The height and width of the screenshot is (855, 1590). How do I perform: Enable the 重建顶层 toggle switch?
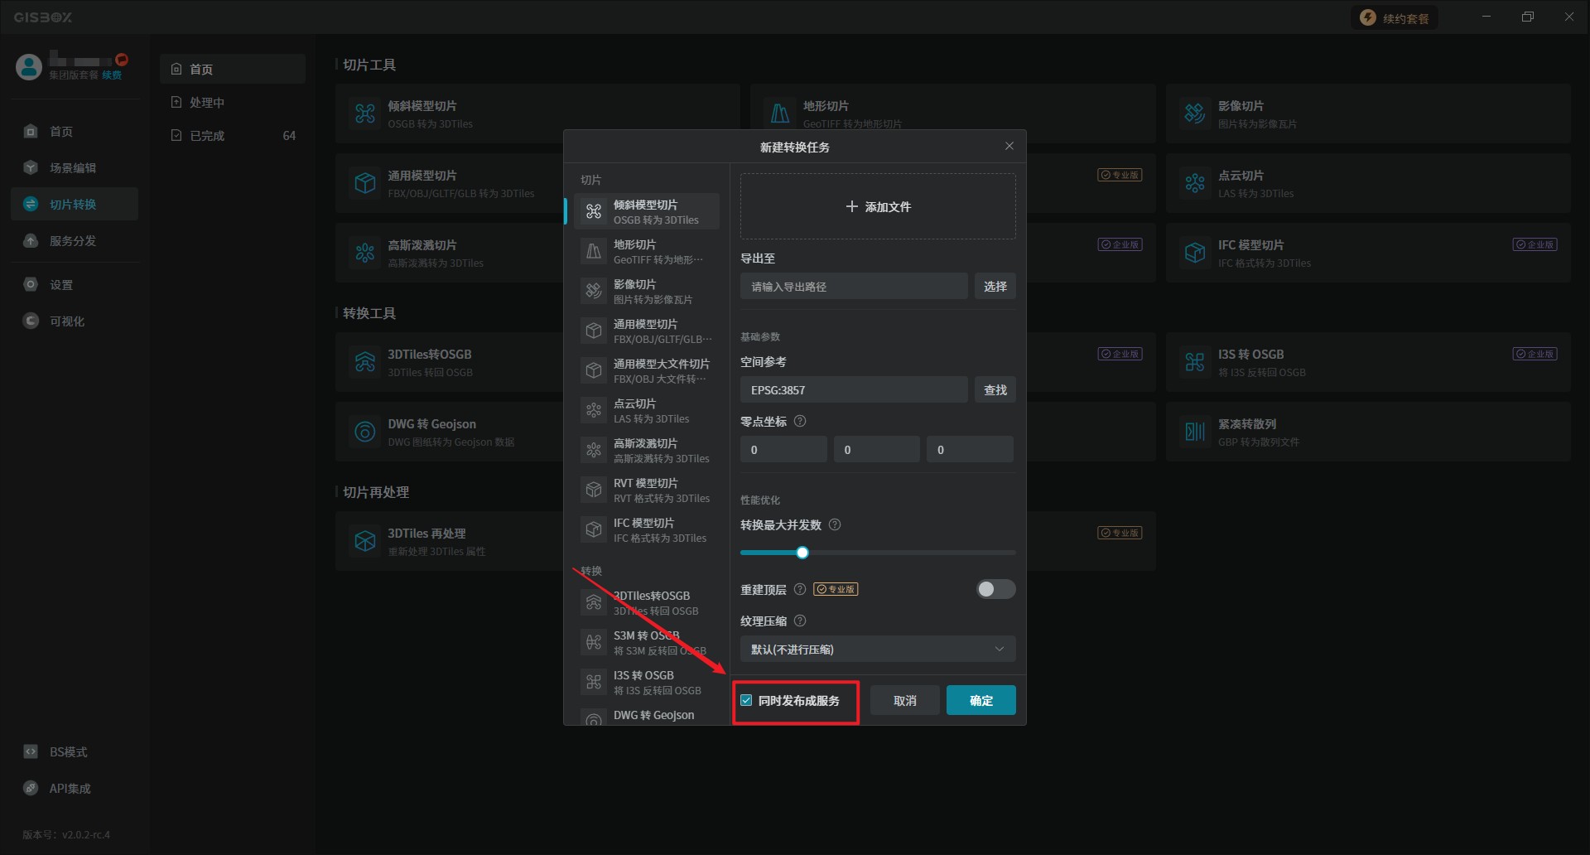[x=995, y=590]
